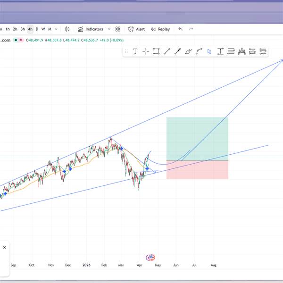
Task: Switch to the 1h timeframe
Action: (x=8, y=29)
